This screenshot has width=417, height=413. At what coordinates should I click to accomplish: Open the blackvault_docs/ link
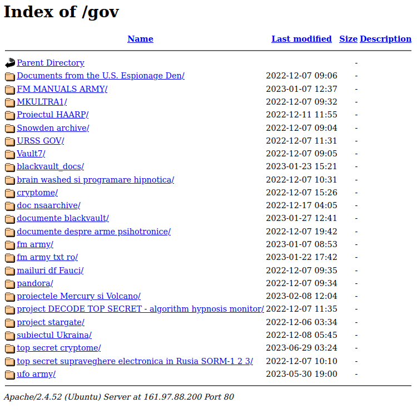tap(51, 166)
